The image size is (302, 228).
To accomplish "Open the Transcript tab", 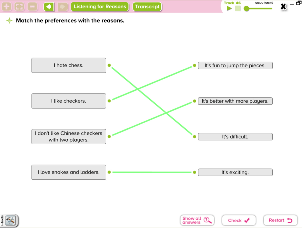I will (x=147, y=7).
